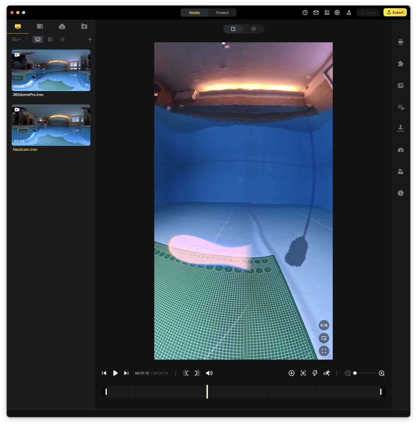The height and width of the screenshot is (425, 417).
Task: Open the info panel icon in right sidebar
Action: click(401, 193)
